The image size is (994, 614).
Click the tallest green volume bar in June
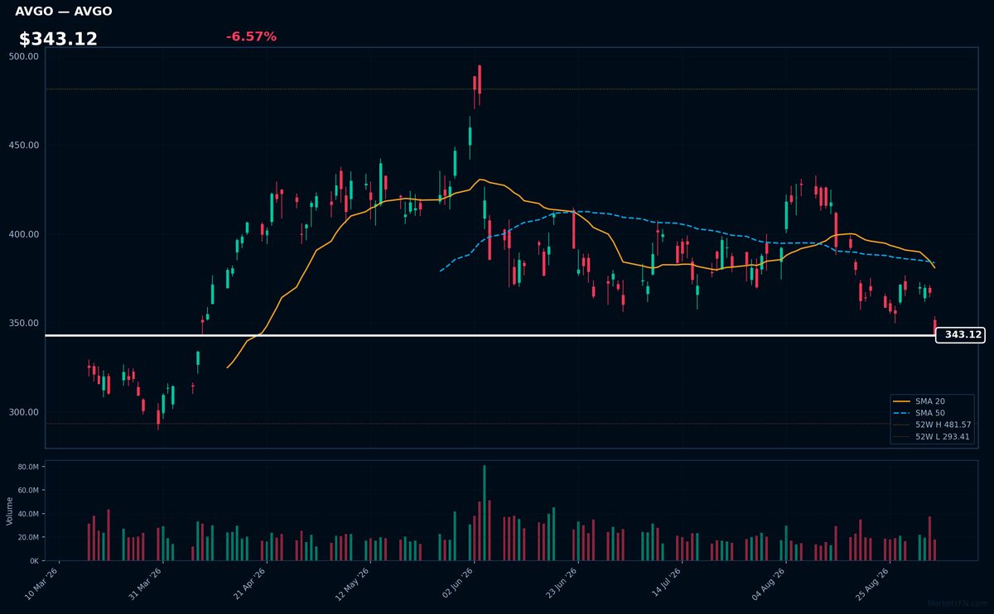click(485, 513)
